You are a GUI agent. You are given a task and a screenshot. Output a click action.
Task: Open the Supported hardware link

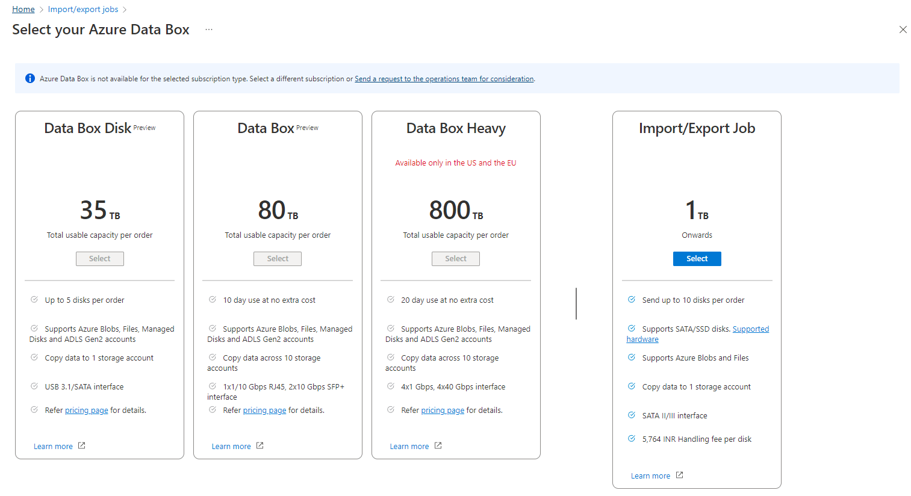(751, 329)
